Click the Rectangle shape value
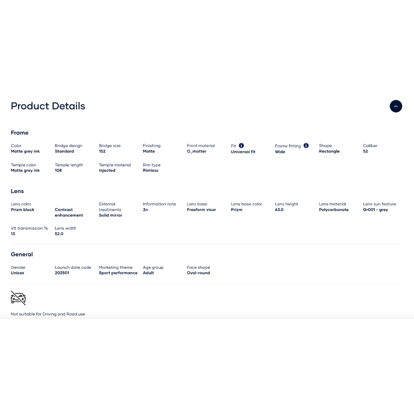The height and width of the screenshot is (414, 414). point(329,151)
